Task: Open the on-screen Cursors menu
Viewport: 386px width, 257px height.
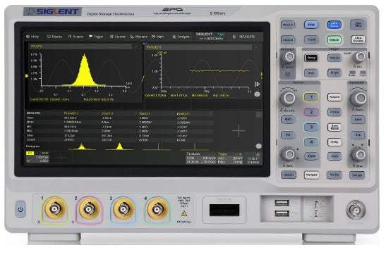Action: [x=118, y=37]
